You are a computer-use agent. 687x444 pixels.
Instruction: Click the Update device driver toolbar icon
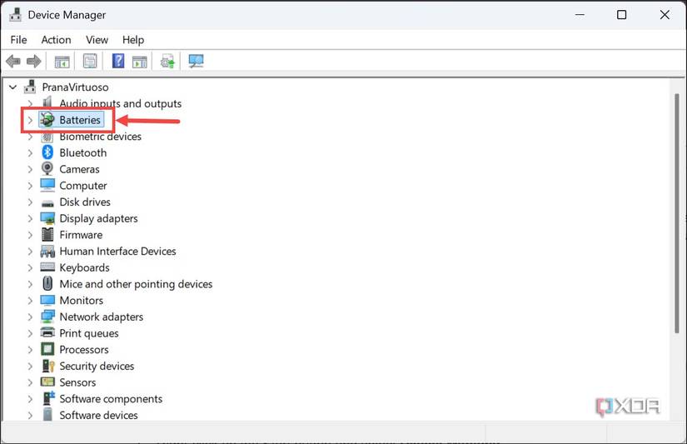pos(167,62)
